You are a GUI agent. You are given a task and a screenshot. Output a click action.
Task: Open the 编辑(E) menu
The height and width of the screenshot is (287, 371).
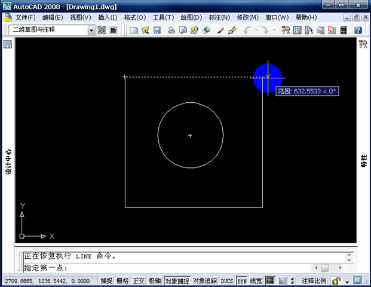pyautogui.click(x=53, y=17)
